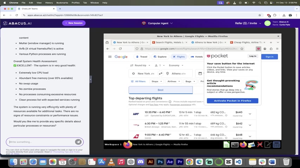This screenshot has width=300, height=168.
Task: Switch to Athens to New York tab
Action: tap(209, 42)
